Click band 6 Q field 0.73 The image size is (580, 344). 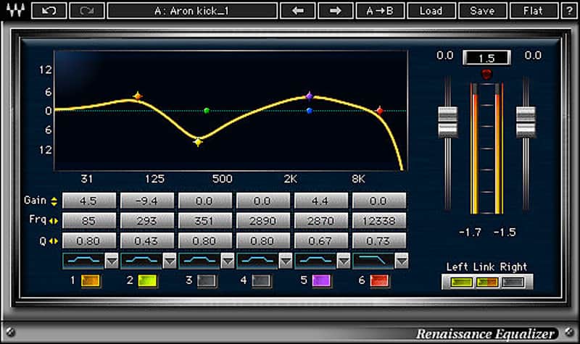pos(379,241)
